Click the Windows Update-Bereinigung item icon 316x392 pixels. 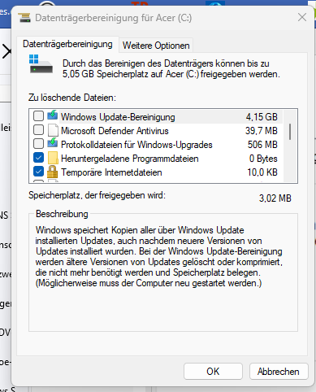tap(53, 115)
